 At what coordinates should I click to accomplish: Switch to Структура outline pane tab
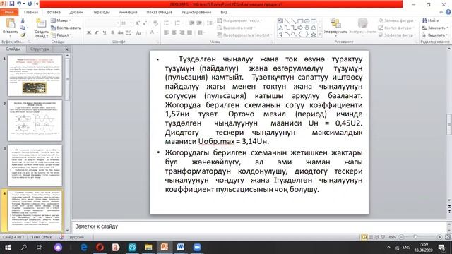(x=40, y=49)
